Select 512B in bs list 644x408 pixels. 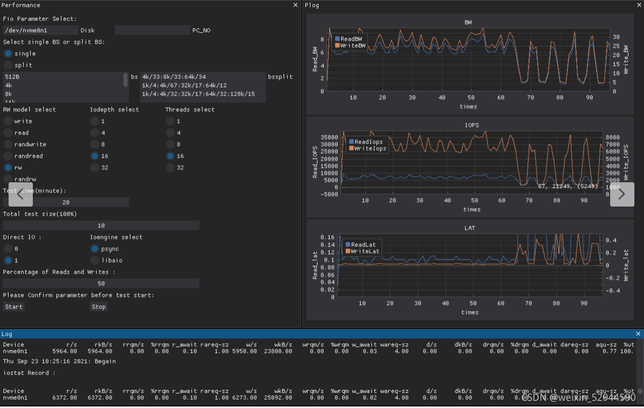pyautogui.click(x=63, y=77)
